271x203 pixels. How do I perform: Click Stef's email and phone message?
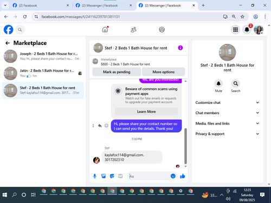(x=132, y=157)
